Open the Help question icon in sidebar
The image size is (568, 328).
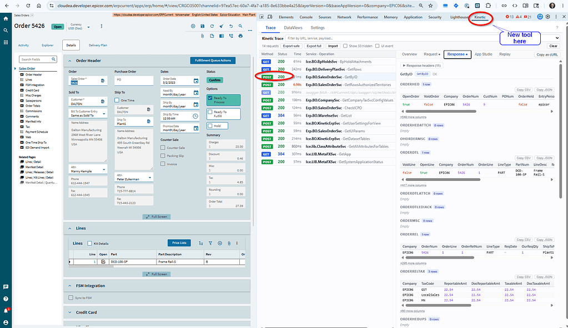6,299
